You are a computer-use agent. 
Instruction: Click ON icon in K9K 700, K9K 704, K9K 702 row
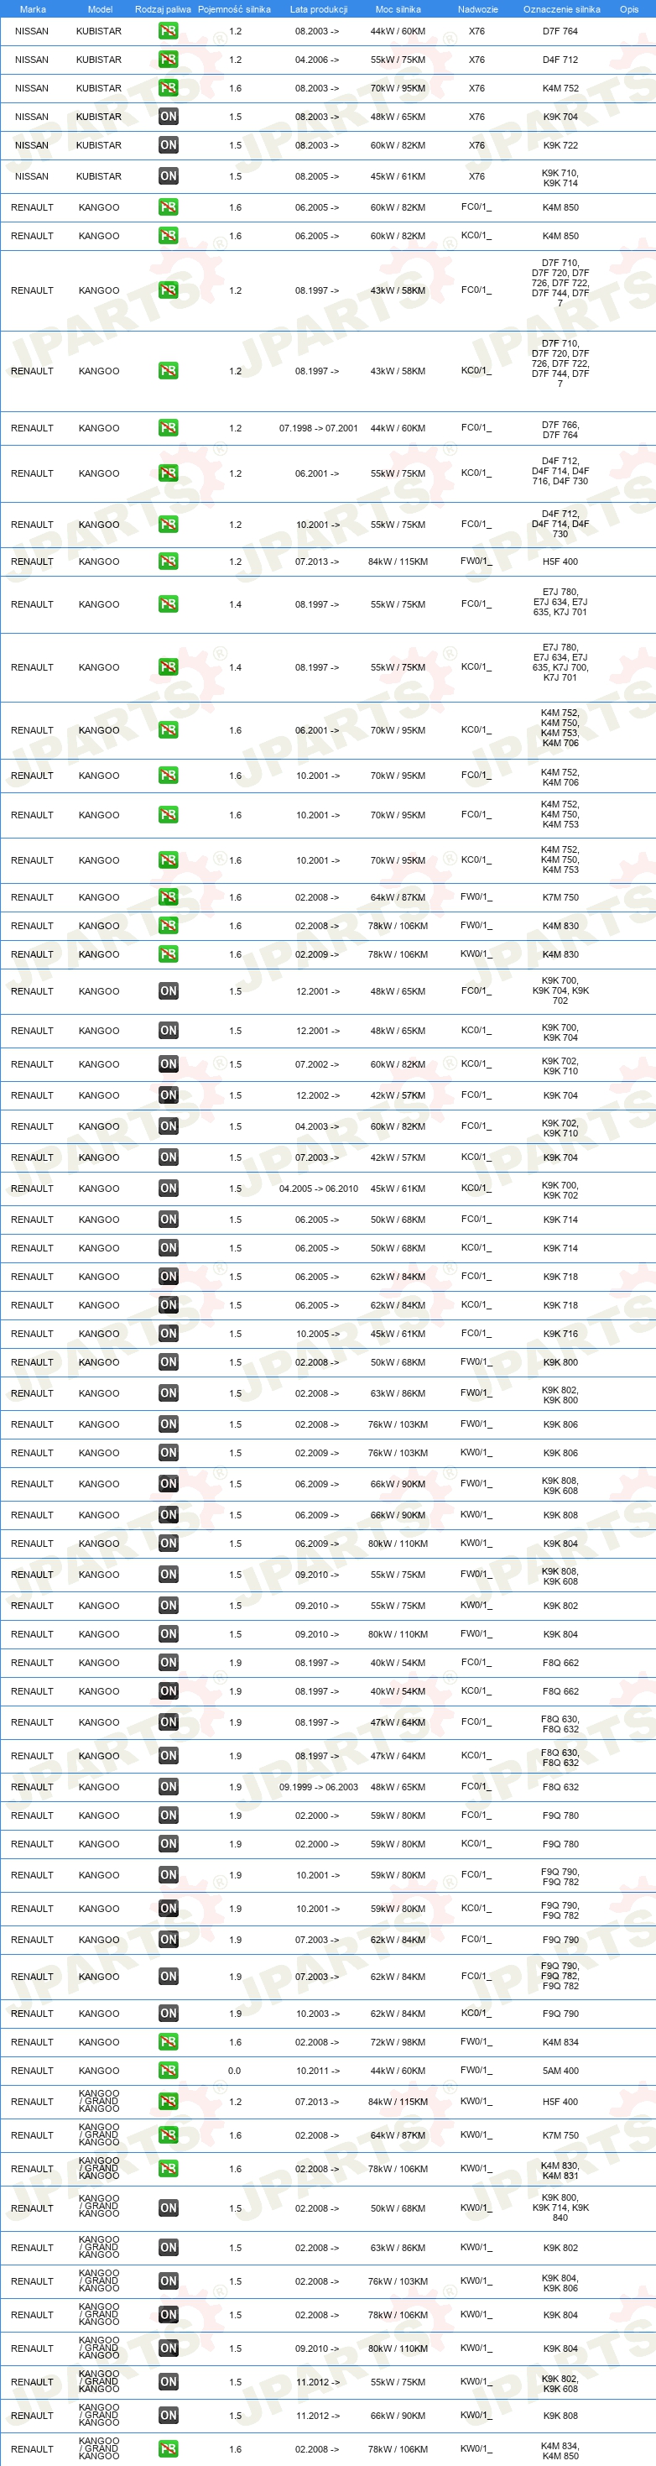tap(169, 990)
